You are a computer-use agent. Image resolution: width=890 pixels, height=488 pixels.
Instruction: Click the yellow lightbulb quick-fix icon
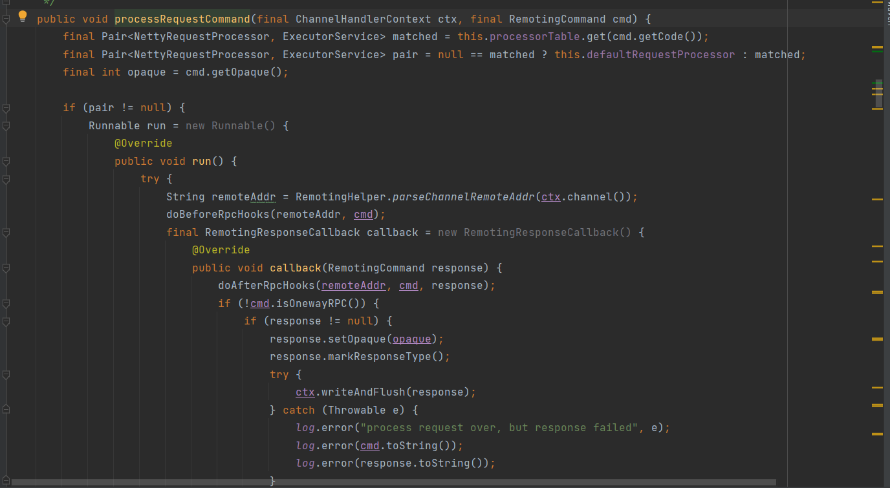pyautogui.click(x=23, y=16)
